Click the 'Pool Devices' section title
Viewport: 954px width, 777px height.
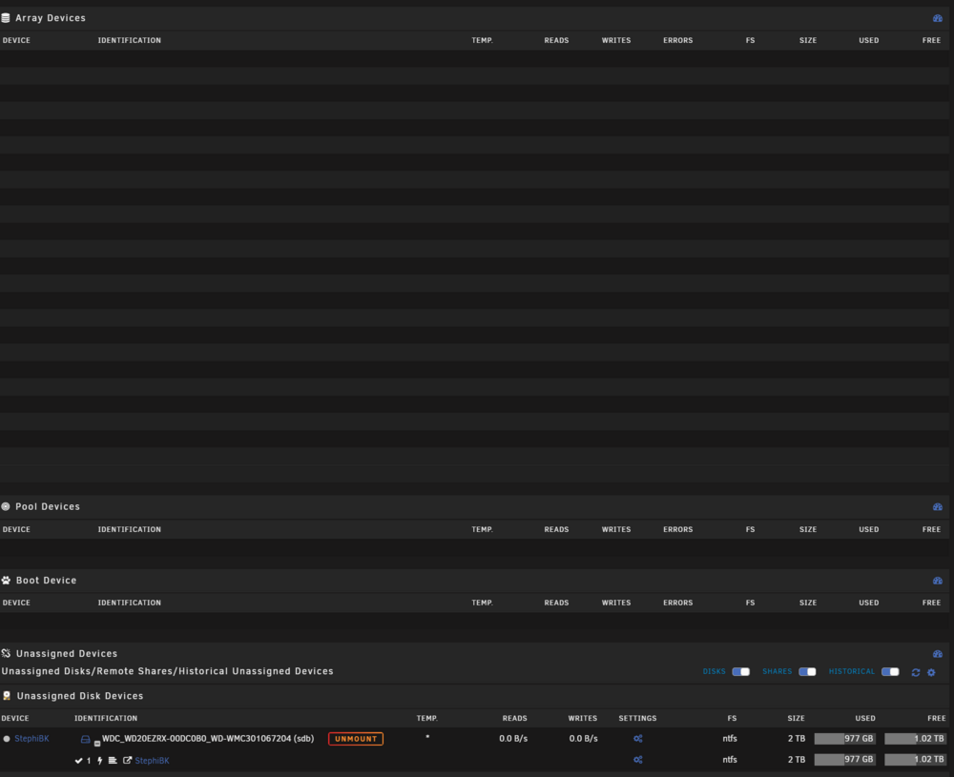click(48, 506)
